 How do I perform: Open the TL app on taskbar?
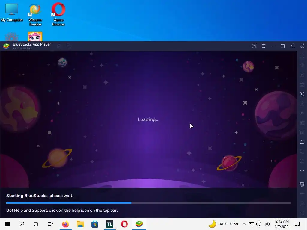click(110, 224)
